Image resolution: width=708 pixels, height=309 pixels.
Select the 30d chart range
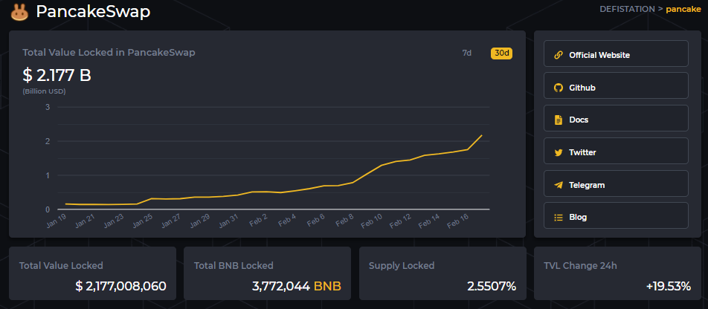pyautogui.click(x=502, y=53)
